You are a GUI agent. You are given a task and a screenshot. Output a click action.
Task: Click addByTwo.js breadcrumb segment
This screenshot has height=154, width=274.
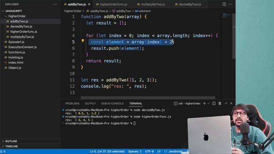pos(99,11)
